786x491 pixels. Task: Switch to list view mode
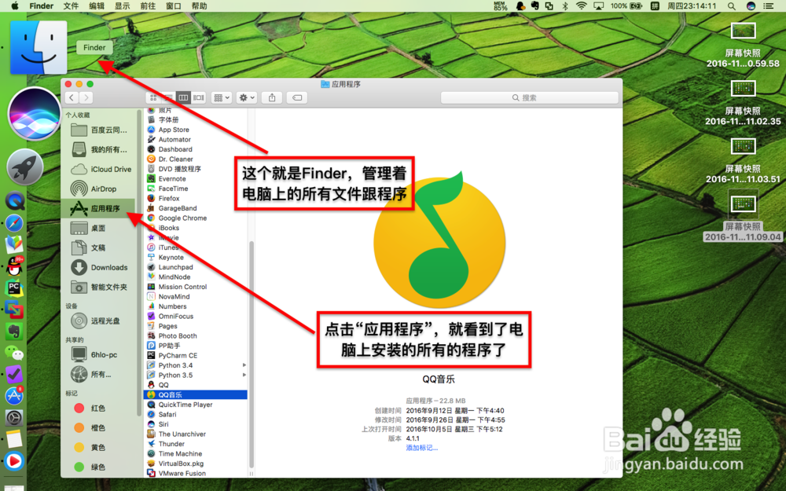pos(168,96)
